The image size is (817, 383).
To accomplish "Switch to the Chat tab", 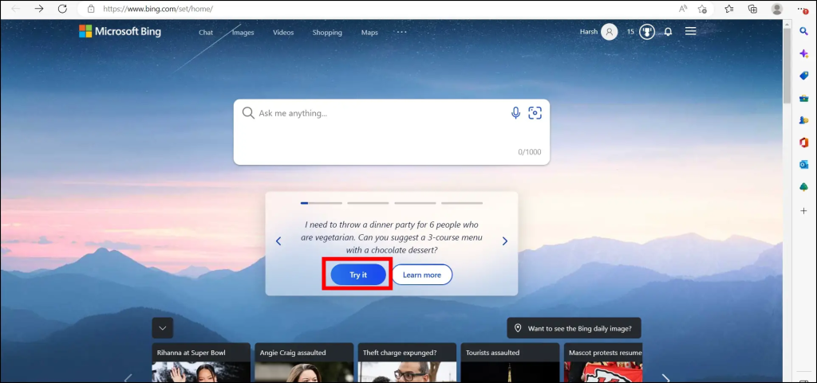I will click(x=206, y=33).
